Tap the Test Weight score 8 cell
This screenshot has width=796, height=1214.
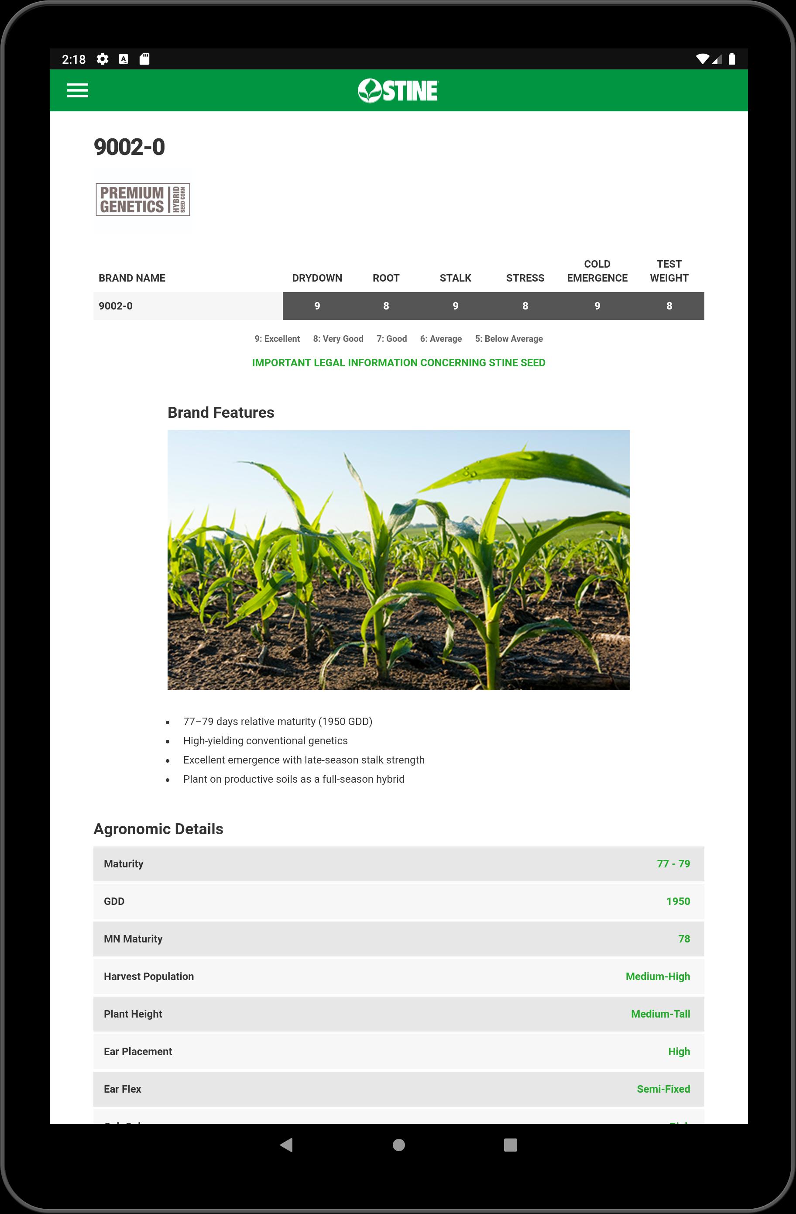669,306
